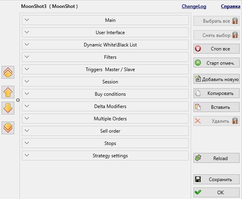The width and height of the screenshot is (242, 199).
Task: Expand the Main section
Action: [x=105, y=20]
